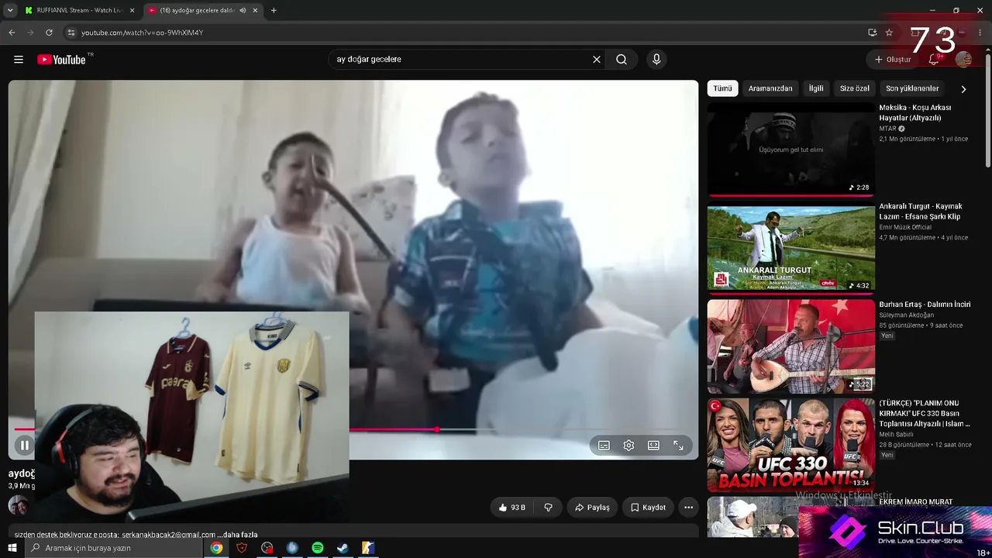Mute the YouTube tab via speaker icon
The height and width of the screenshot is (558, 992).
pyautogui.click(x=243, y=10)
